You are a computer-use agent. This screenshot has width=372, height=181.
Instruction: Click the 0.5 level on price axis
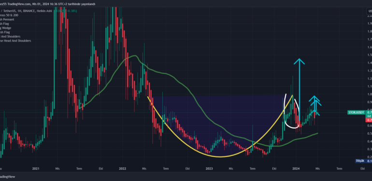click(x=370, y=133)
